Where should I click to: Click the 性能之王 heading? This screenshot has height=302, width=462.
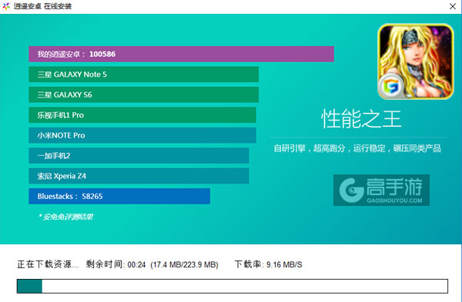(x=361, y=119)
